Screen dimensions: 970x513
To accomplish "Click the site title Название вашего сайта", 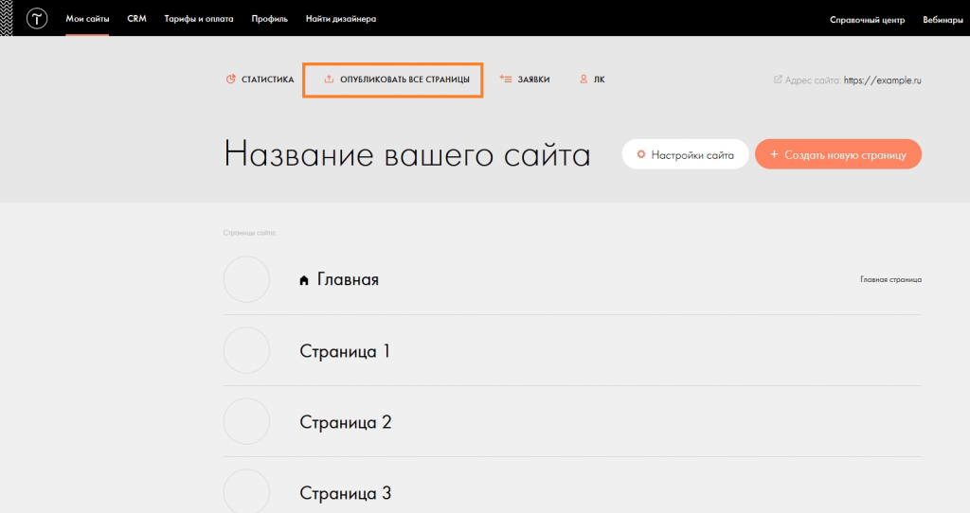I will (x=407, y=154).
